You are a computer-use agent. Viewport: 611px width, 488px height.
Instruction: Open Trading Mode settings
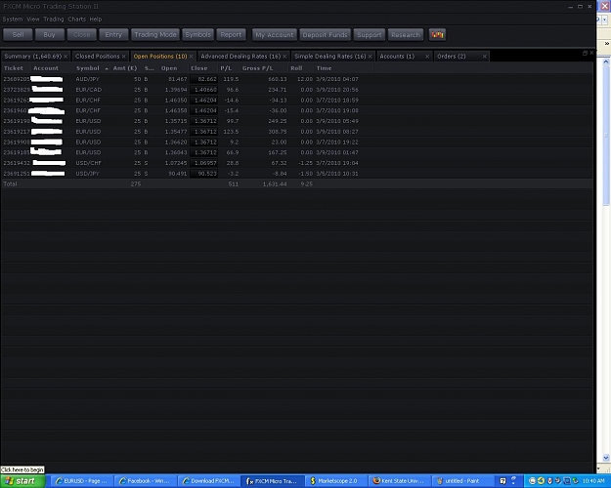click(155, 34)
